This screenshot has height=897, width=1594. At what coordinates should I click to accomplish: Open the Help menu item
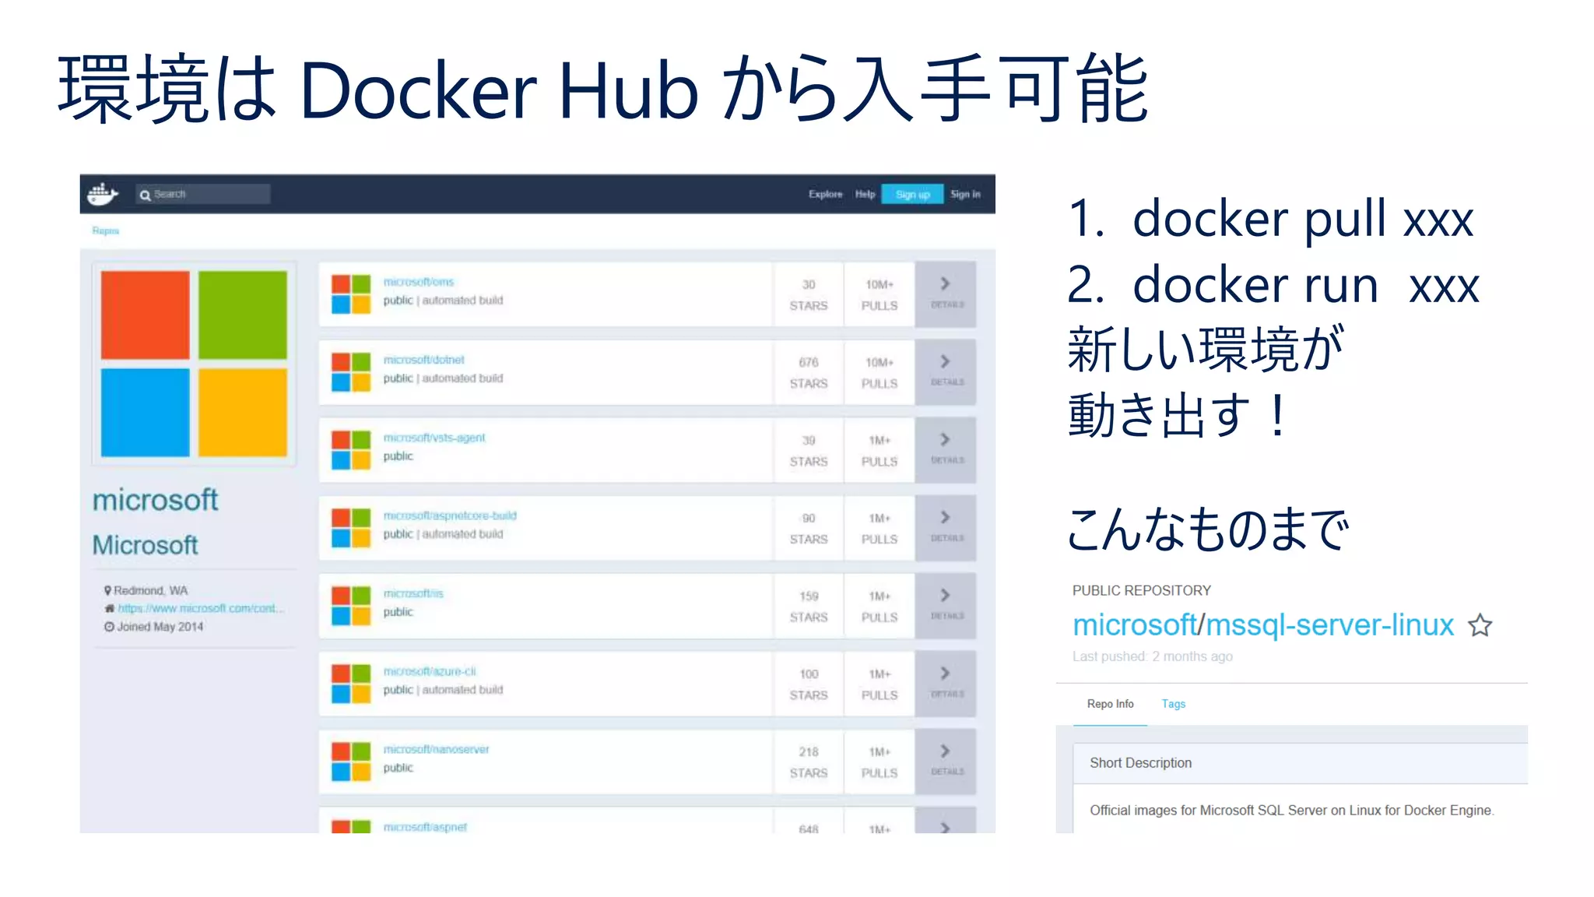click(x=865, y=194)
